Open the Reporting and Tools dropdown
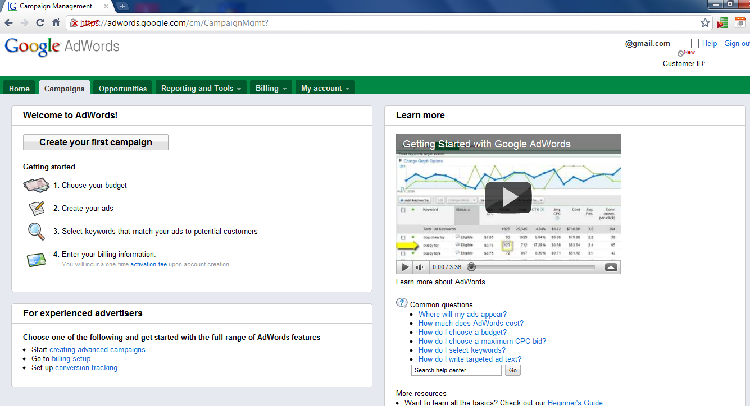 click(x=201, y=88)
